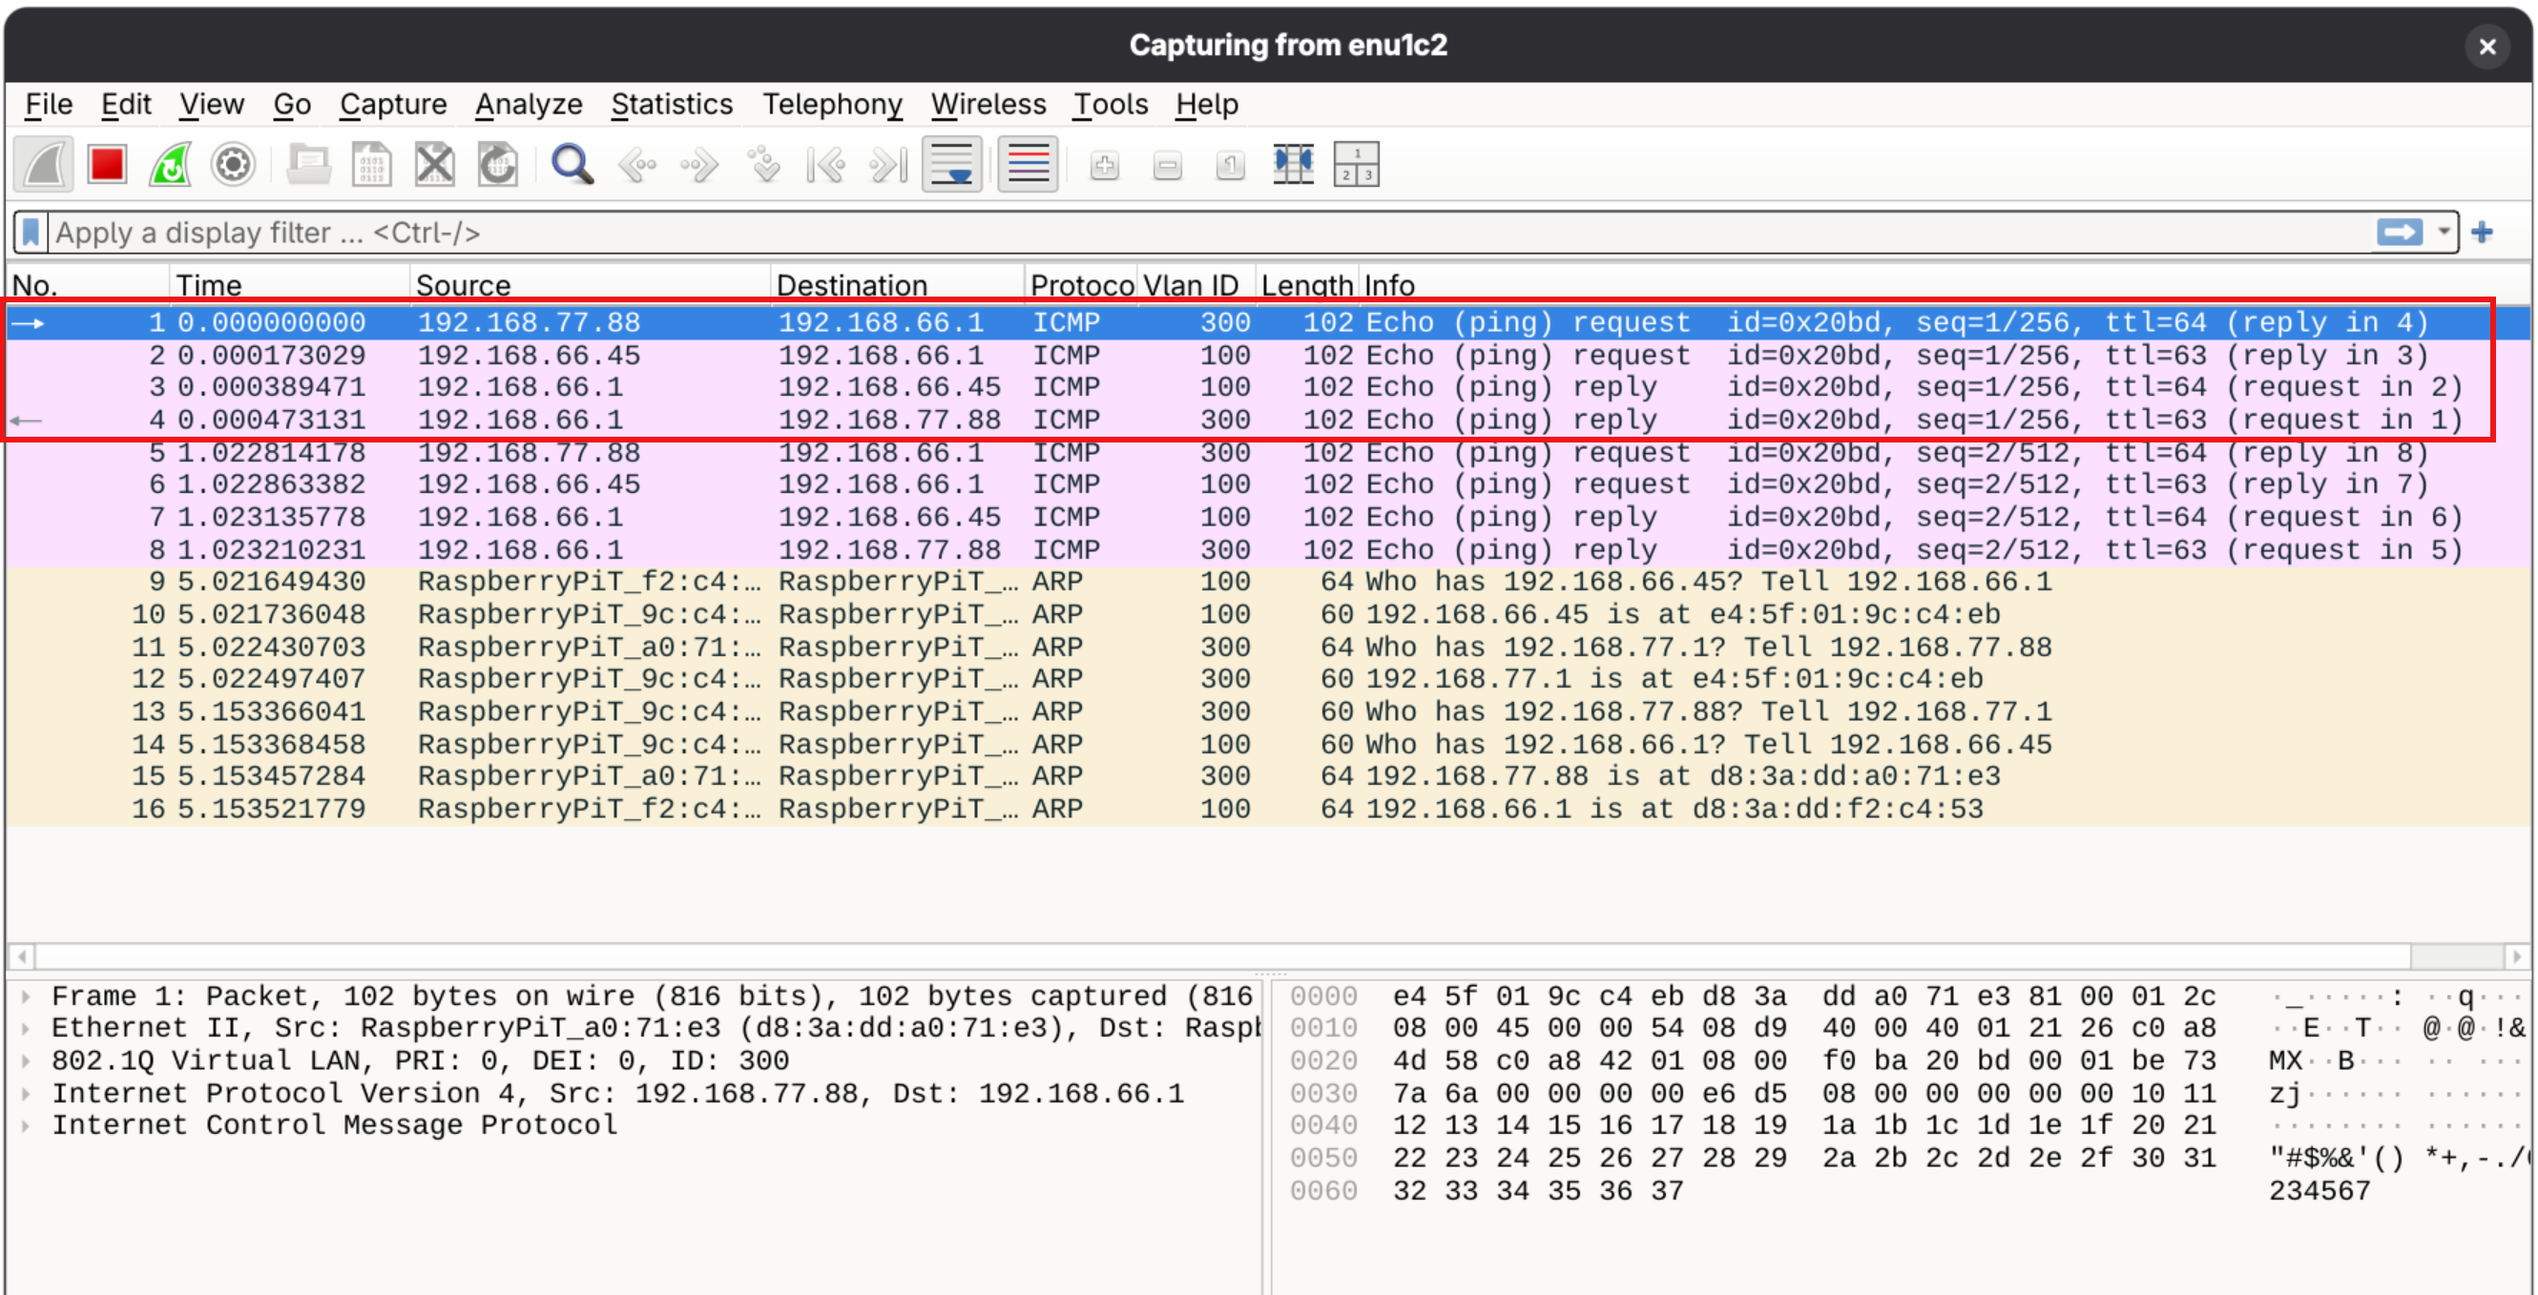Apply display filter arrow button
The height and width of the screenshot is (1295, 2538).
coord(2399,233)
